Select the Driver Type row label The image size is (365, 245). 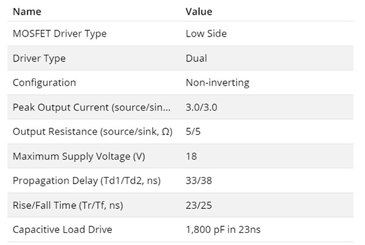(x=39, y=58)
